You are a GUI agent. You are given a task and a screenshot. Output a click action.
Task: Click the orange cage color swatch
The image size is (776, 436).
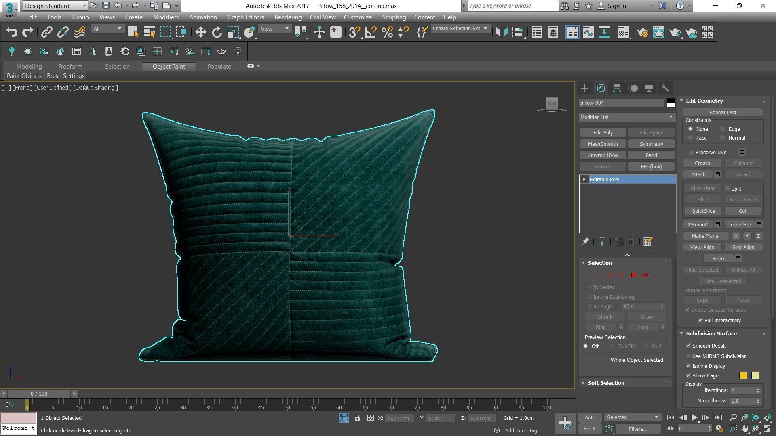[743, 376]
